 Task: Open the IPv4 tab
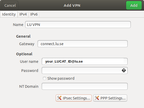[x=23, y=14]
